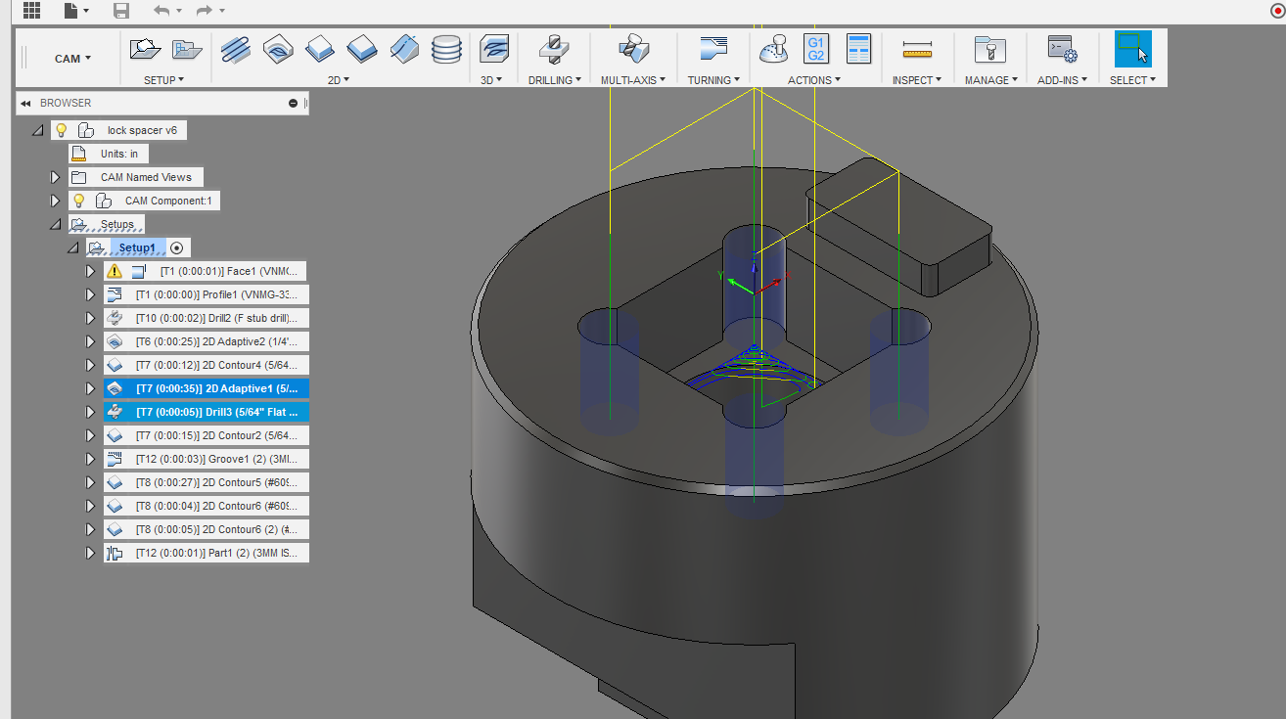Expand the CAM Named Views folder
Screen dimensions: 1286x719
click(56, 176)
